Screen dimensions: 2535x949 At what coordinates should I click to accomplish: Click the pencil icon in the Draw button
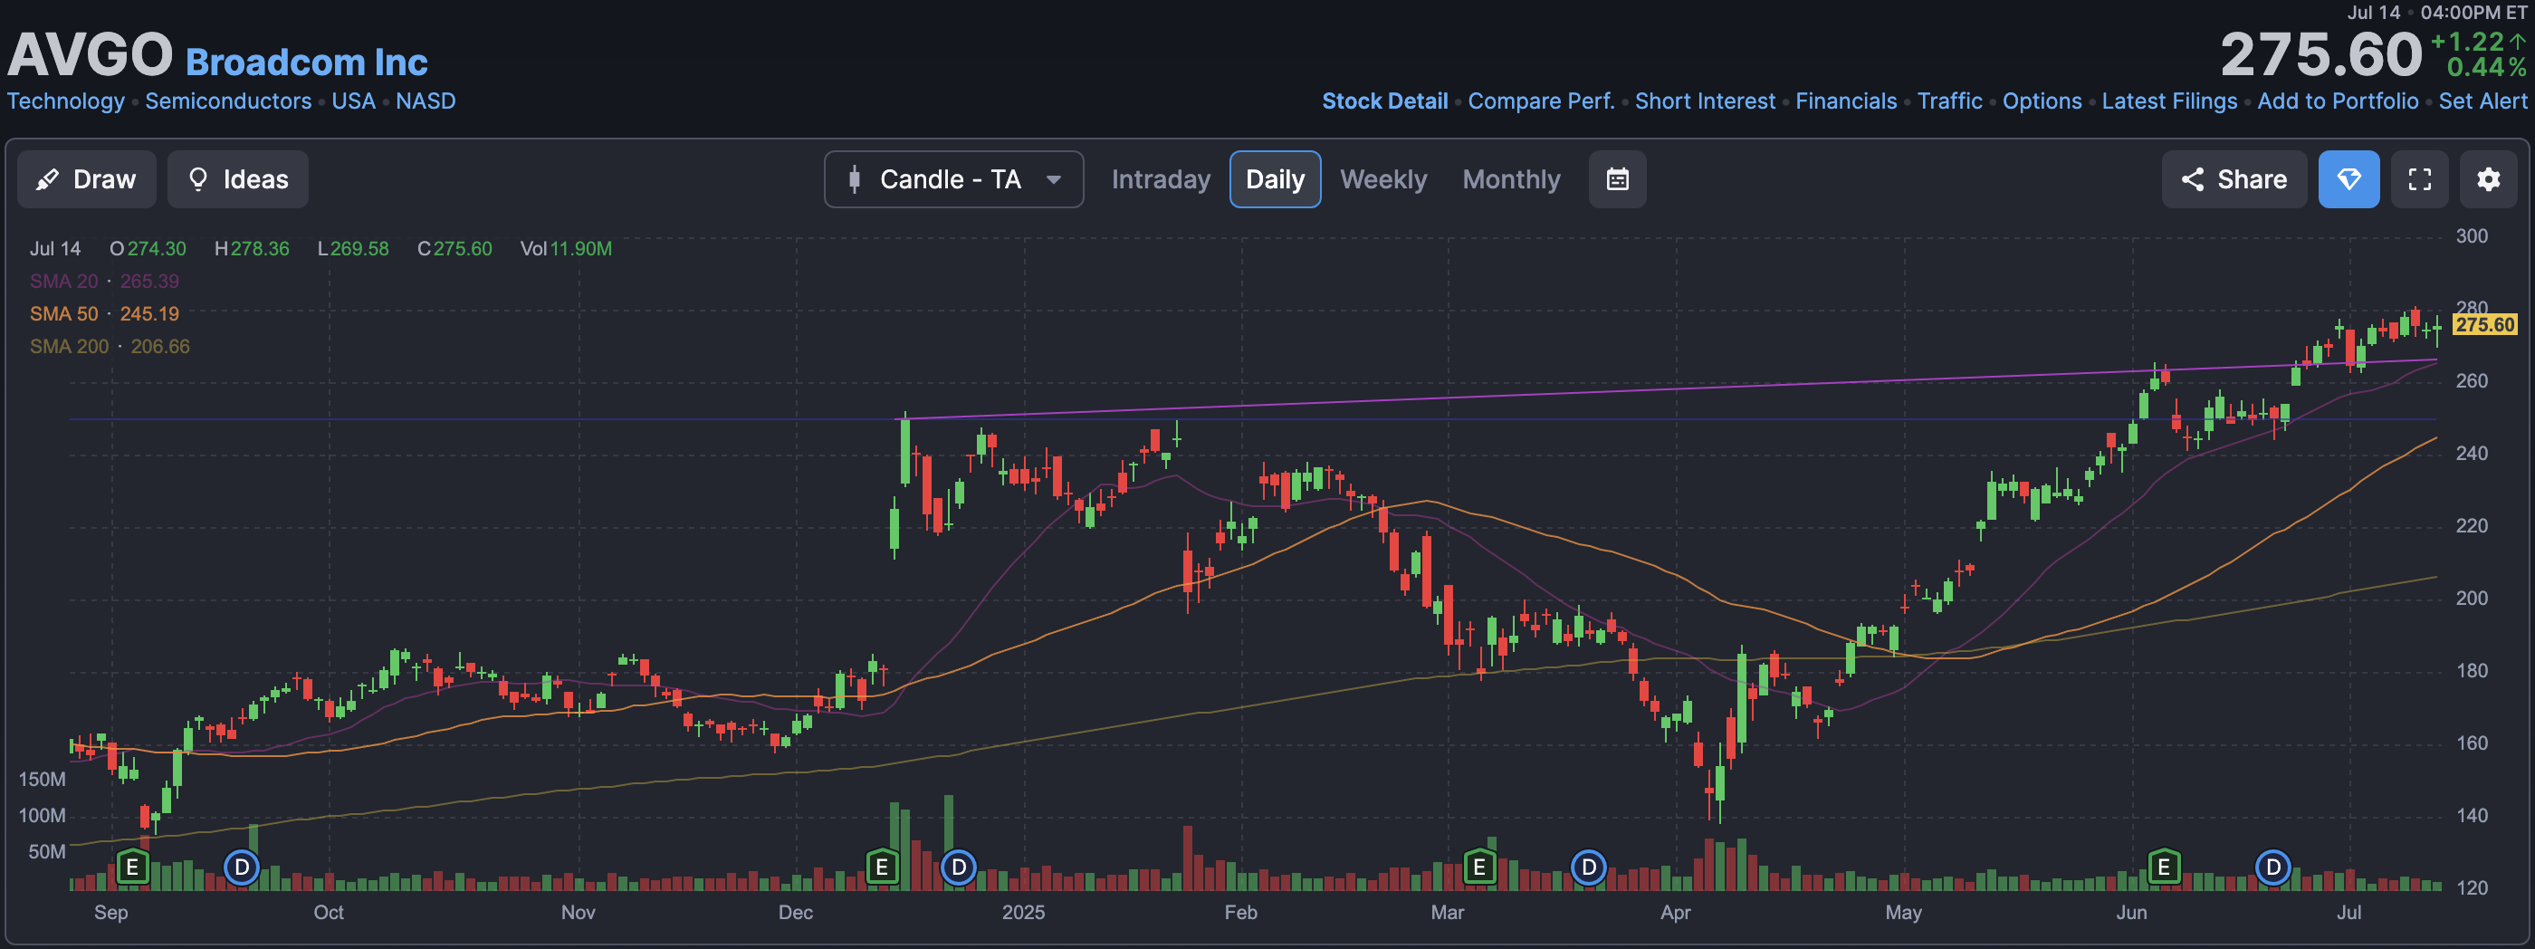click(x=47, y=179)
